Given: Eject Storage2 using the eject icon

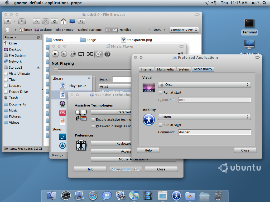Looking at the screenshot, I should [38, 68].
